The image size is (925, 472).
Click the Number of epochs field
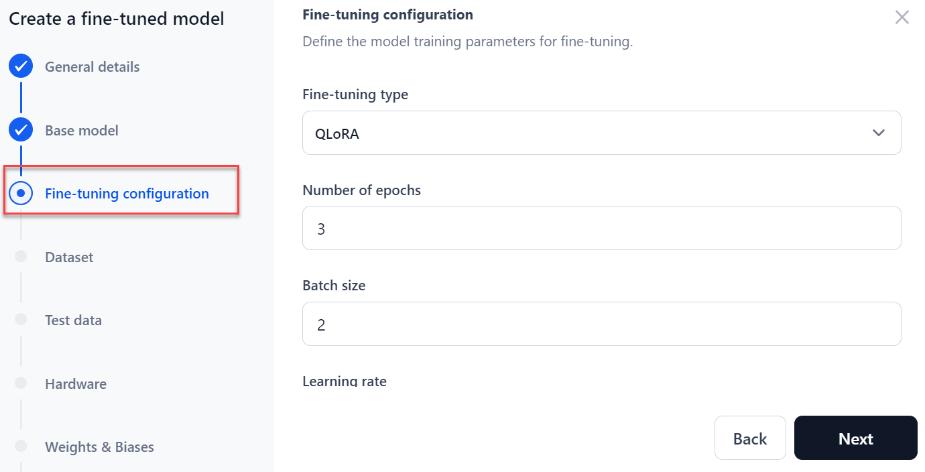click(601, 229)
